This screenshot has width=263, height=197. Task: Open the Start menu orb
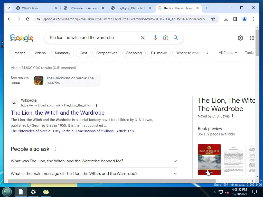click(x=7, y=192)
